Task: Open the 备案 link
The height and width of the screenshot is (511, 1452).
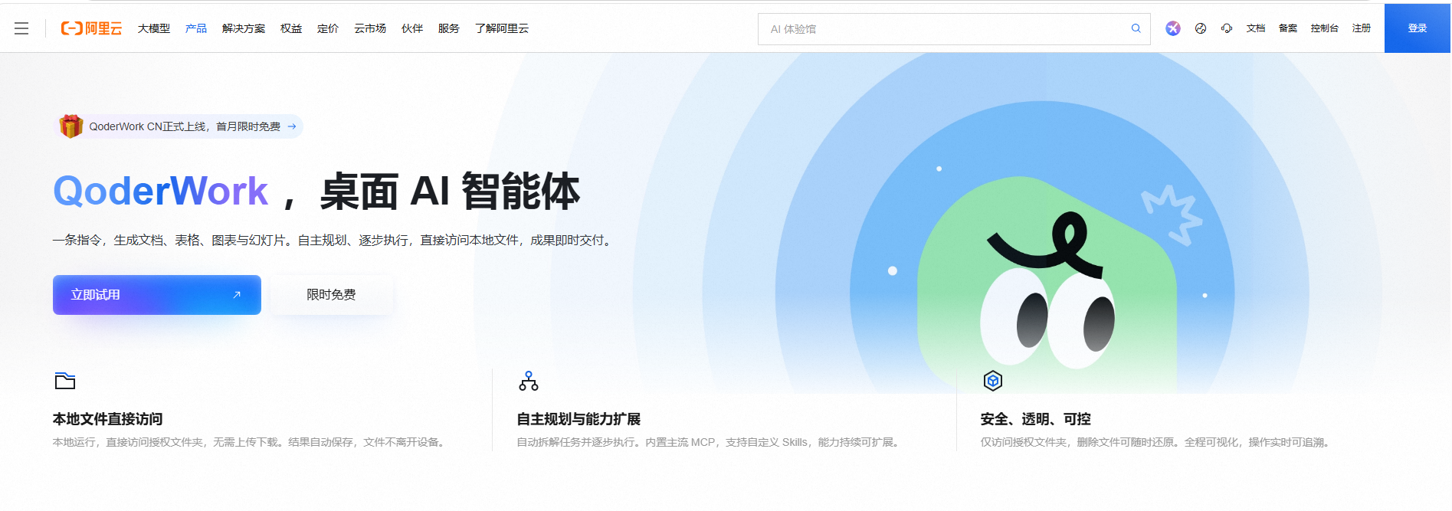Action: pyautogui.click(x=1288, y=28)
